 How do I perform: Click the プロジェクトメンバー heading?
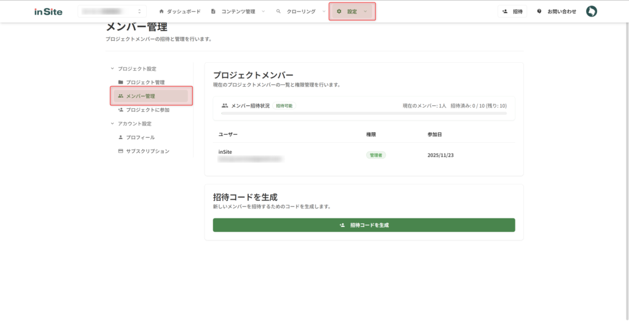coord(253,75)
